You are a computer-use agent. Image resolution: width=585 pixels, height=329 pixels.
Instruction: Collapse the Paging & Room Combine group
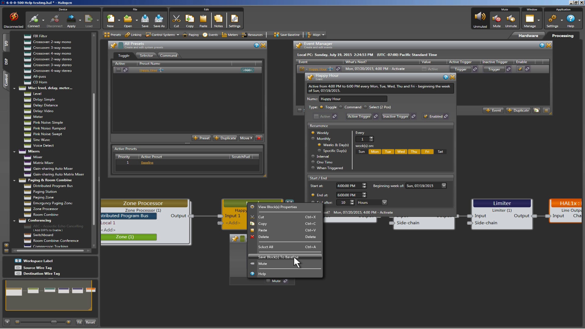coord(14,181)
